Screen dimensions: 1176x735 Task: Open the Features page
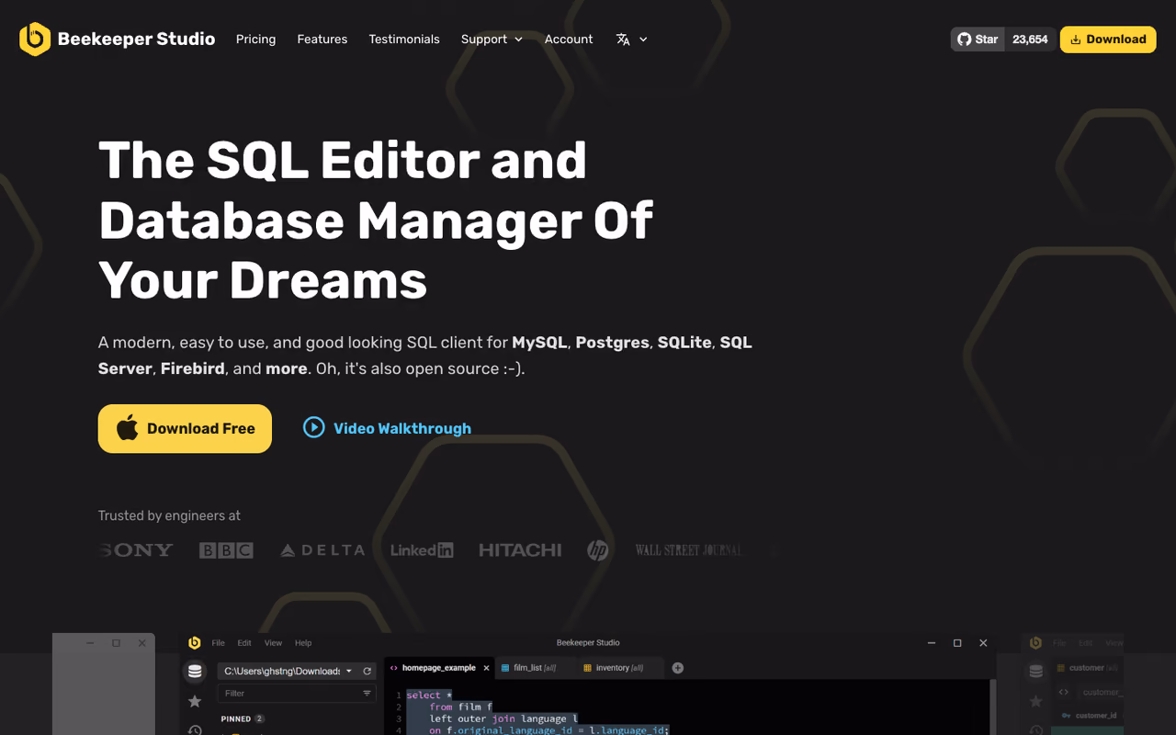[322, 40]
